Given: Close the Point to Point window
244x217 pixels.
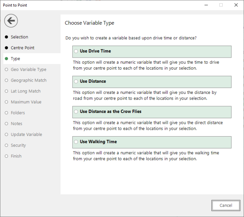Looking at the screenshot, I should point(236,5).
